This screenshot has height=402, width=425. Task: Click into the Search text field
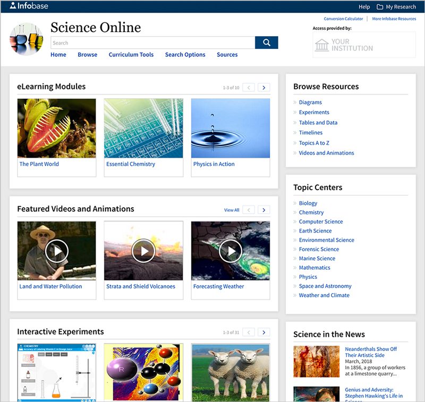click(152, 43)
